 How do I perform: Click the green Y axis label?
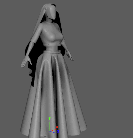[x=50, y=118]
